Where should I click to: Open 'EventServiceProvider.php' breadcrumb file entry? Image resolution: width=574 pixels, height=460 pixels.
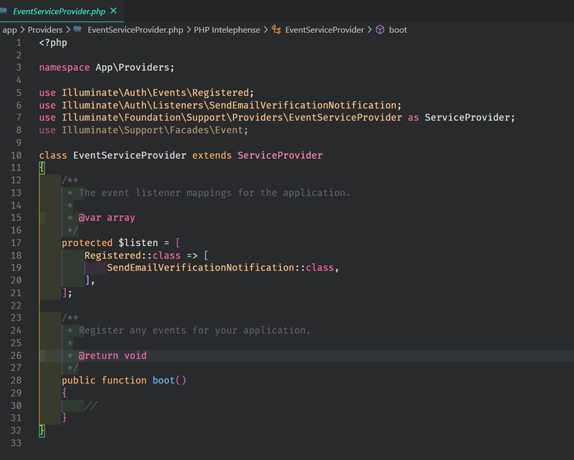pos(135,30)
